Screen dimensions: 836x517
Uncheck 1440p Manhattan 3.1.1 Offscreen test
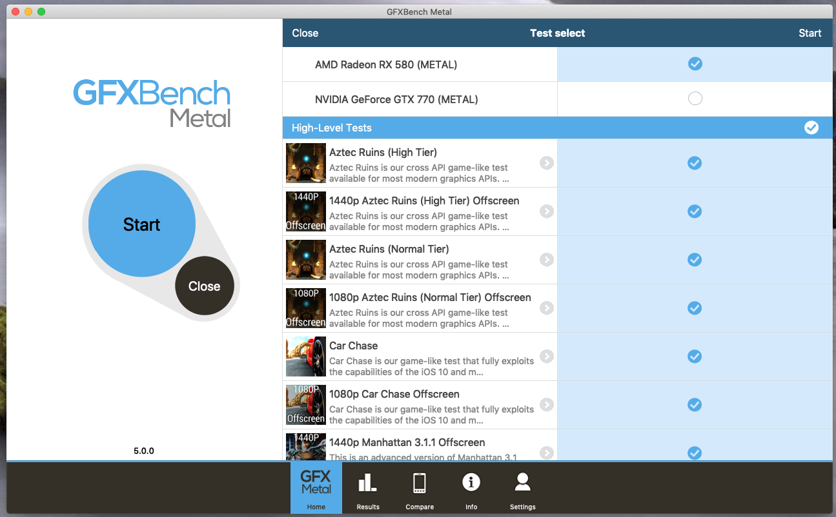tap(695, 453)
